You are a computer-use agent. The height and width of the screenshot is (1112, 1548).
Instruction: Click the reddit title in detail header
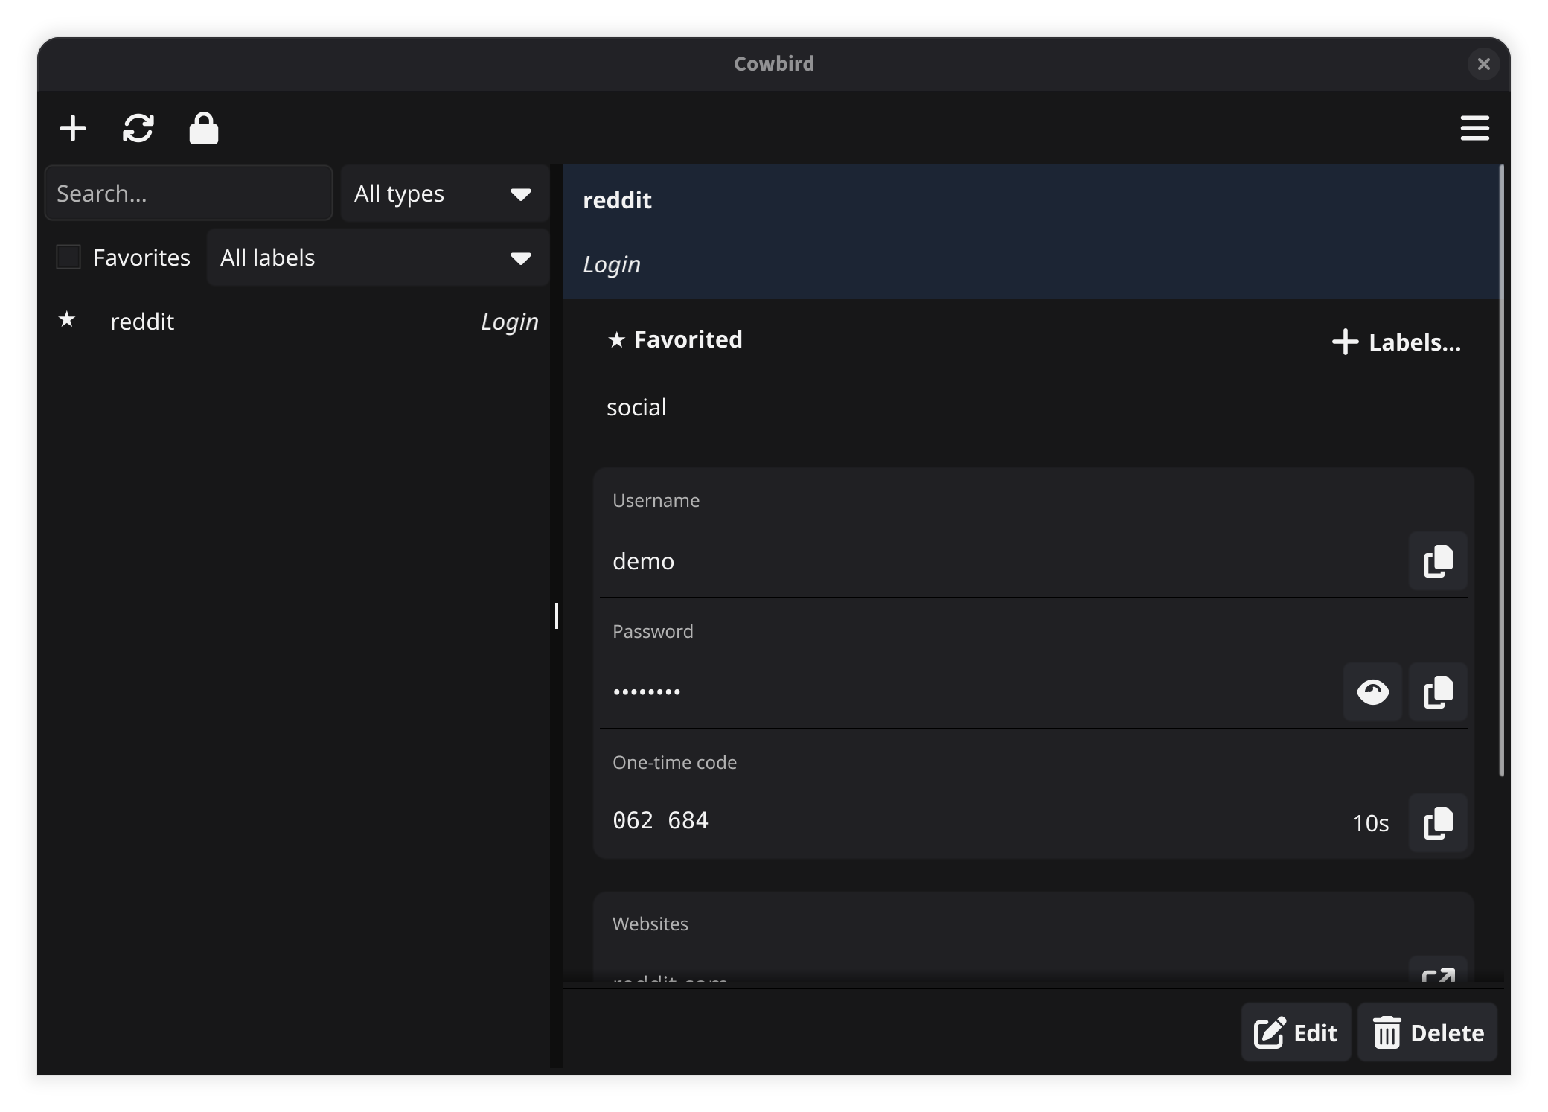[x=617, y=200]
